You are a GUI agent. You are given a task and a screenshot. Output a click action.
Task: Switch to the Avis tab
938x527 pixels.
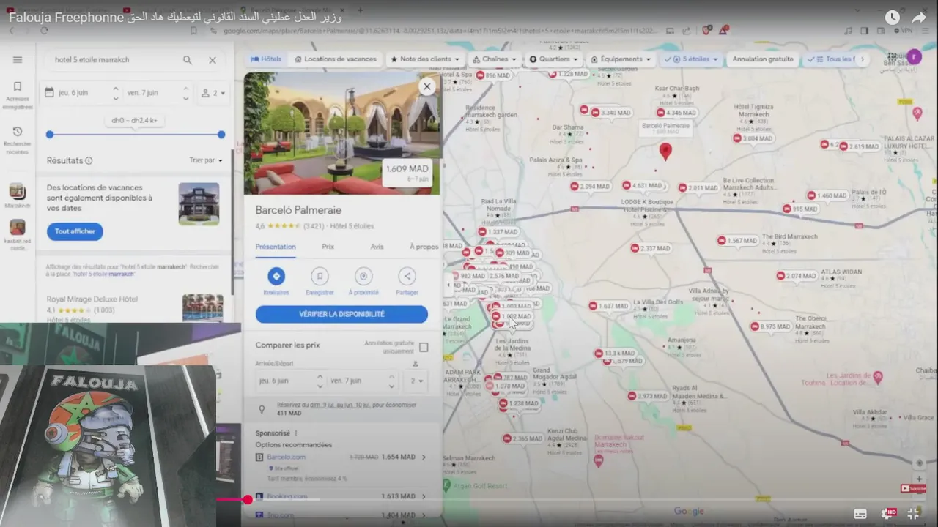point(377,247)
